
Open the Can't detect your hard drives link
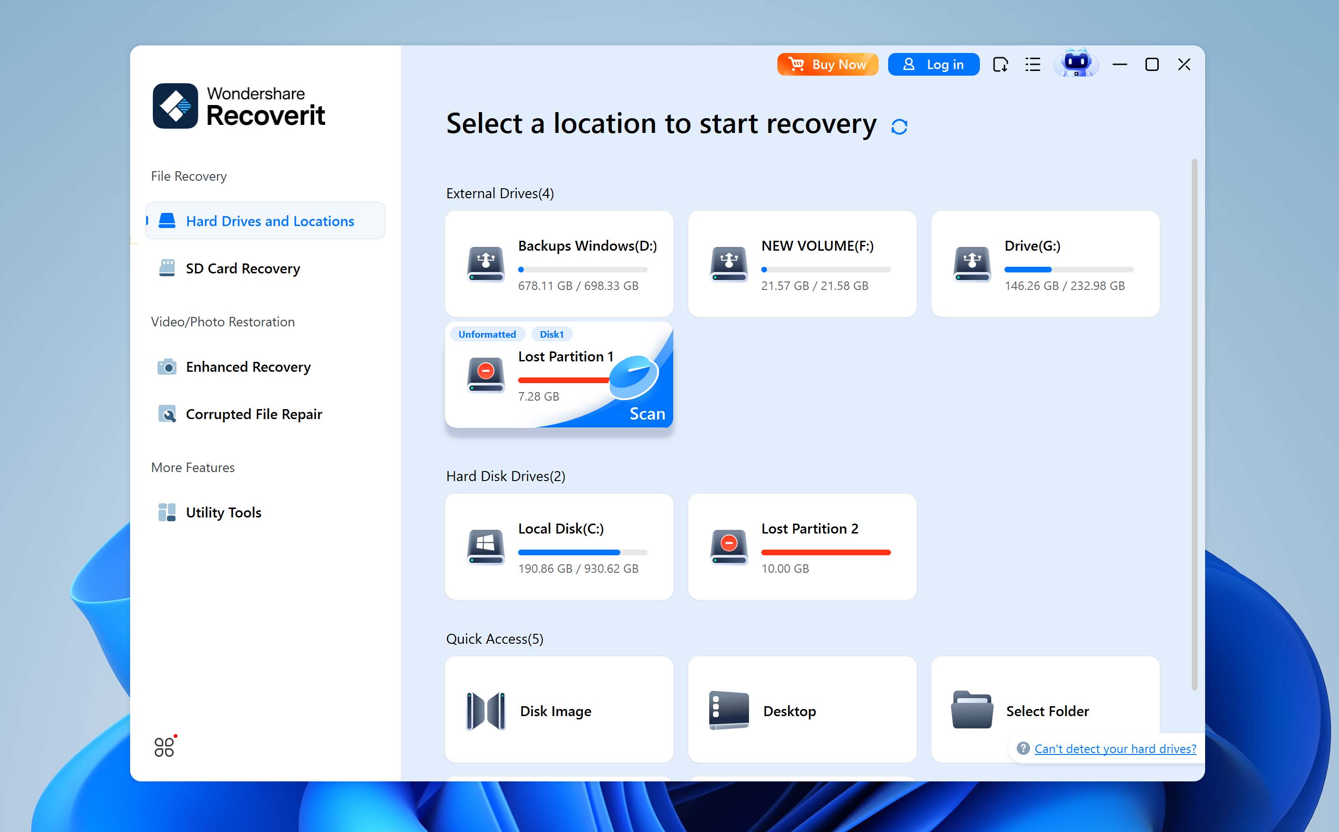[1115, 748]
